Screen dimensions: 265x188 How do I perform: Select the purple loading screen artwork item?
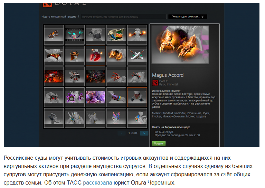click(x=95, y=97)
